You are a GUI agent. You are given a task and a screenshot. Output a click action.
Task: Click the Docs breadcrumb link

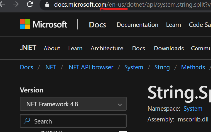tap(26, 67)
